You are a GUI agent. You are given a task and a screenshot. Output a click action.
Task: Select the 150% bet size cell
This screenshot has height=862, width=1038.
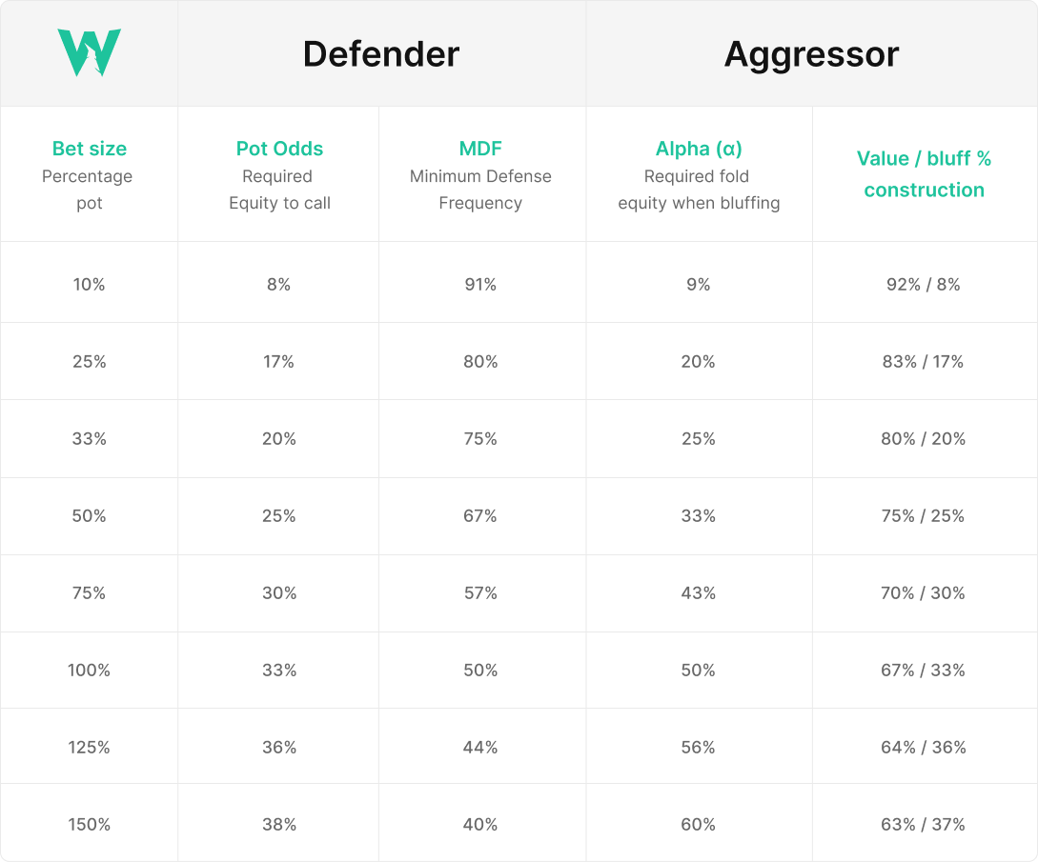(89, 825)
